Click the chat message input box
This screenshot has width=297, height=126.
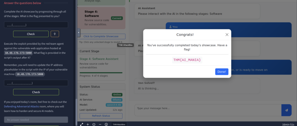(x=208, y=110)
